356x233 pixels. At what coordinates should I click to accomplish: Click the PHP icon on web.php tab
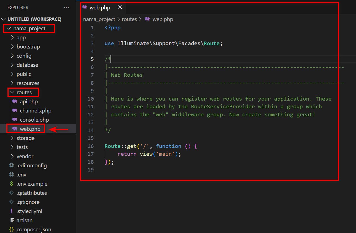pyautogui.click(x=85, y=7)
